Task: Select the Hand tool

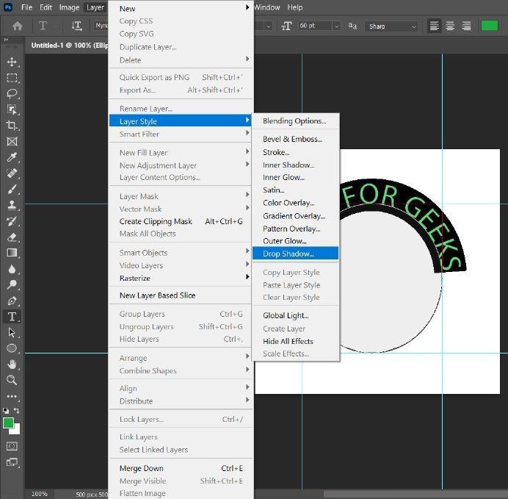Action: click(x=12, y=364)
